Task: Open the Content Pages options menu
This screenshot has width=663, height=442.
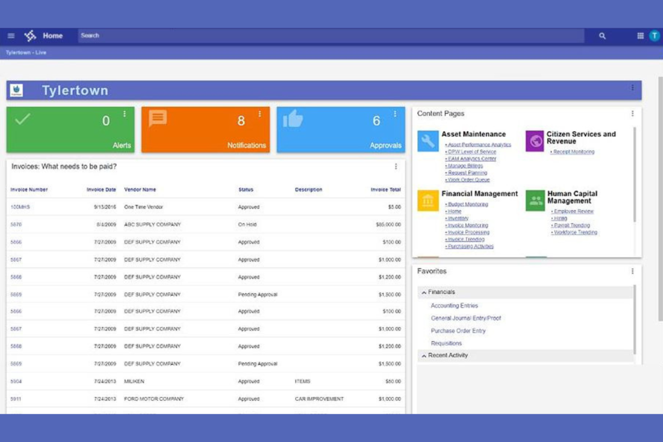Action: [x=632, y=114]
